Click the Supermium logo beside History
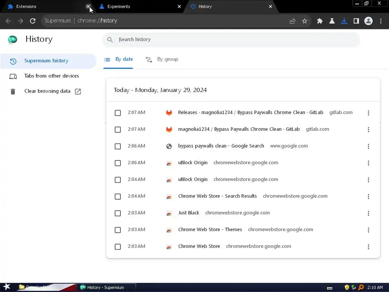 click(x=13, y=40)
